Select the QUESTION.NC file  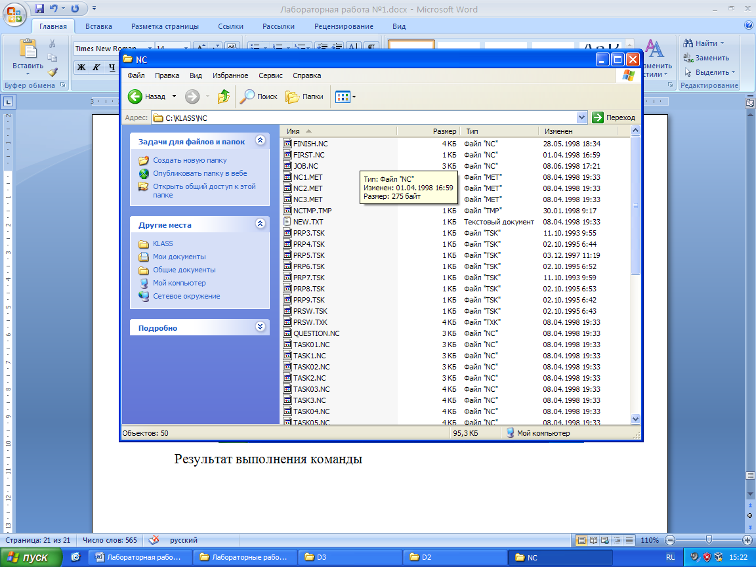pos(312,333)
